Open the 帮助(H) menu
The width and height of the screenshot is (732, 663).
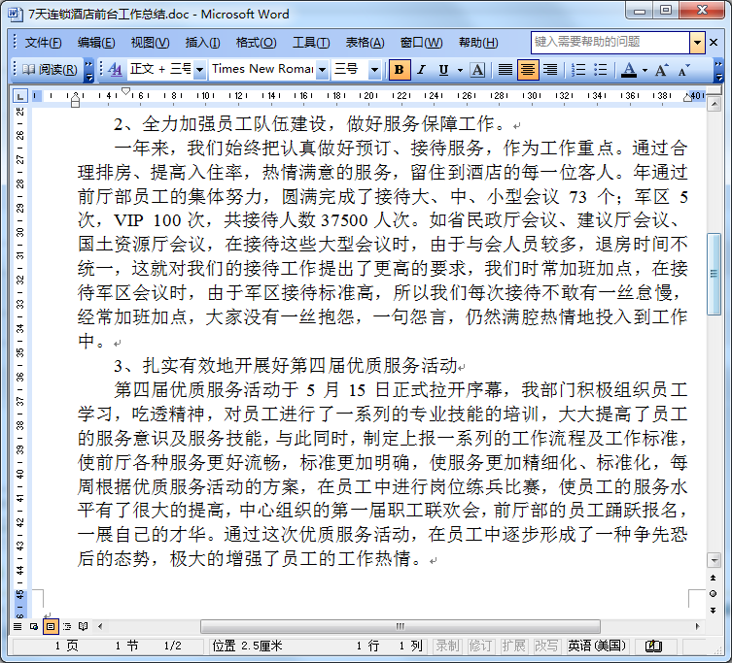(x=478, y=43)
